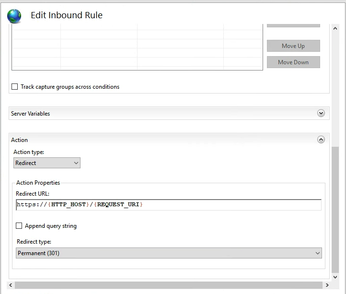
Task: Click the horizontal scrollbar right arrow
Action: [x=327, y=285]
